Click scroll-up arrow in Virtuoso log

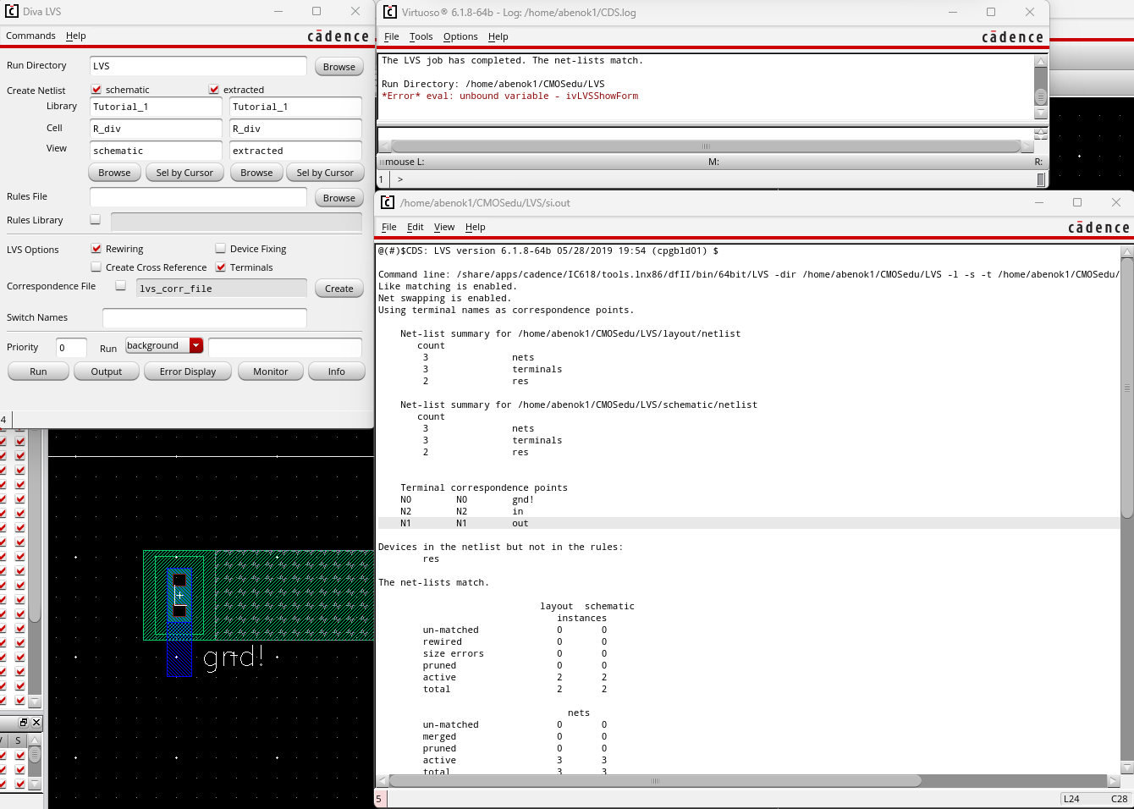click(x=1041, y=62)
